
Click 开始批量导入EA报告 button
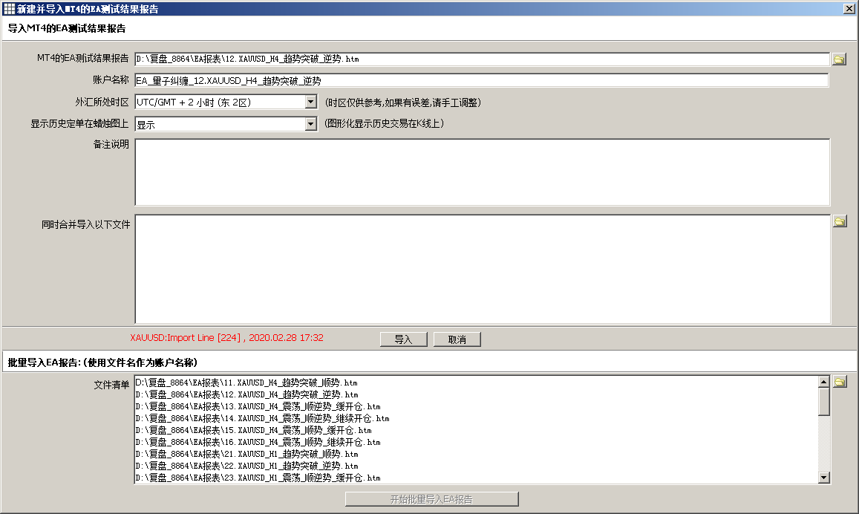click(431, 499)
